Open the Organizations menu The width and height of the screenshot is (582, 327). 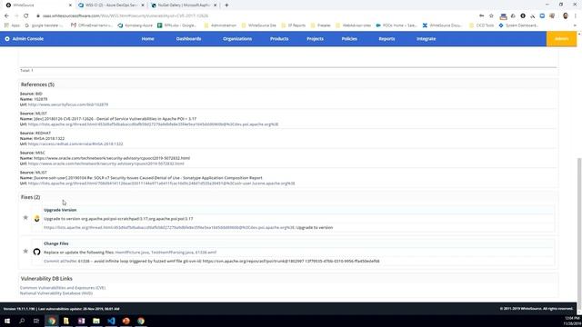tap(237, 38)
